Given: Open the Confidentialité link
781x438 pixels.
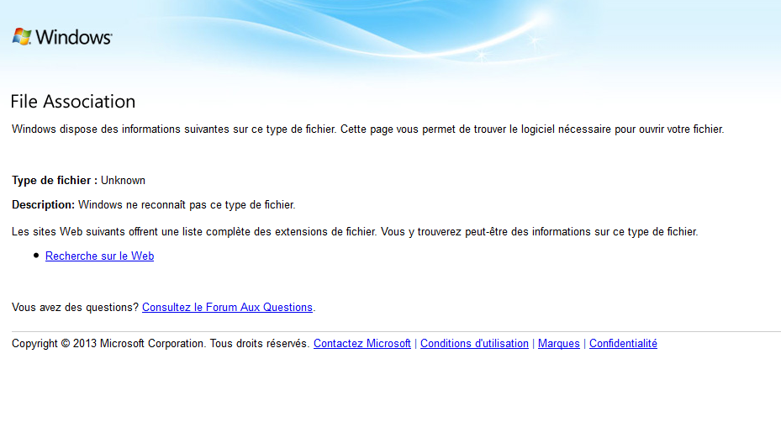Looking at the screenshot, I should click(x=623, y=343).
